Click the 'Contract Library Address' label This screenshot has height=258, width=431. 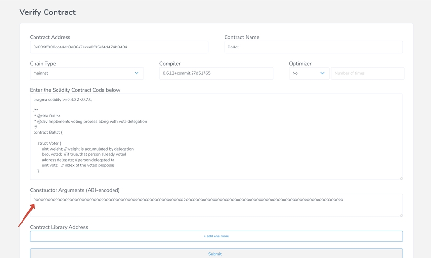pos(59,227)
